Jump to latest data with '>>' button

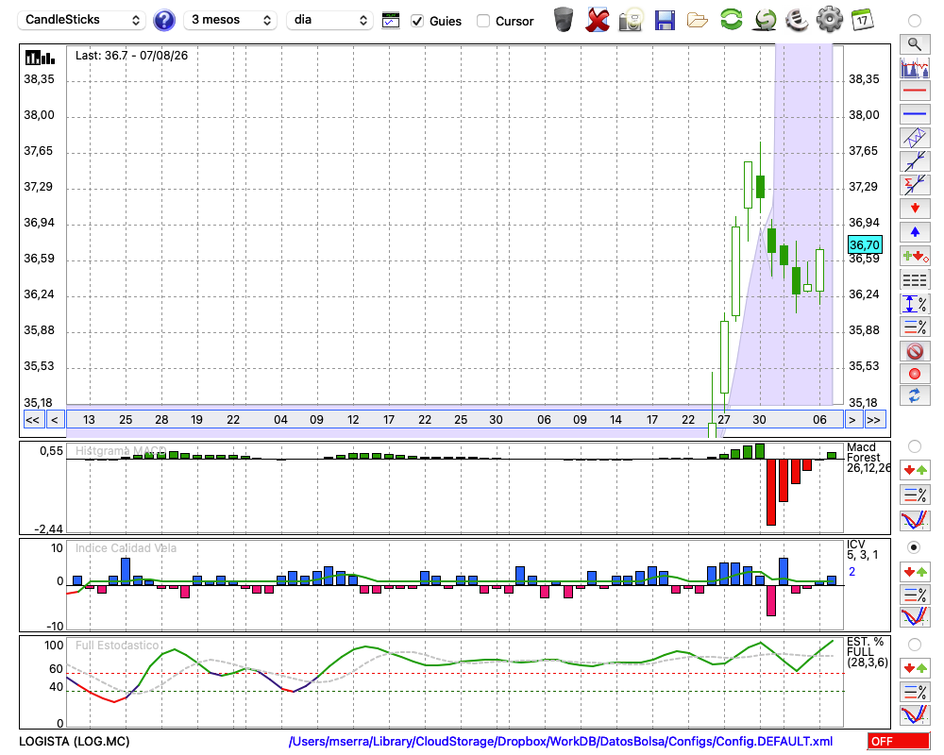[x=874, y=420]
